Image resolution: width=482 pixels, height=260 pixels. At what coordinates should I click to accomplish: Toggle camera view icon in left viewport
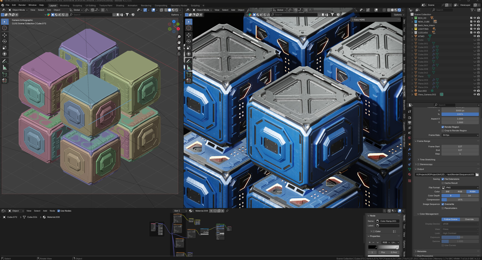click(179, 48)
